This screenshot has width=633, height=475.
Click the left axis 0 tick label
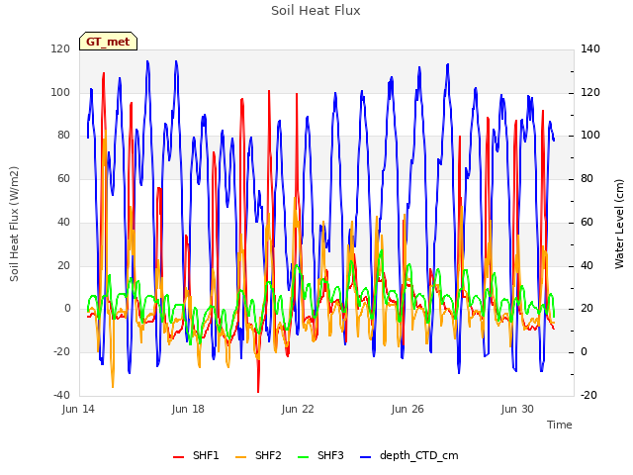[x=67, y=309]
